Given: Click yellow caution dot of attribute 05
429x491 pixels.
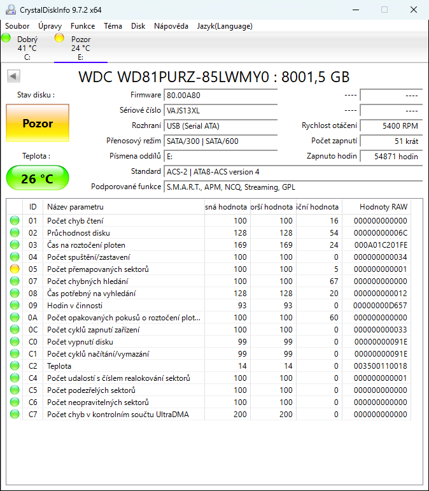Looking at the screenshot, I should [x=15, y=269].
